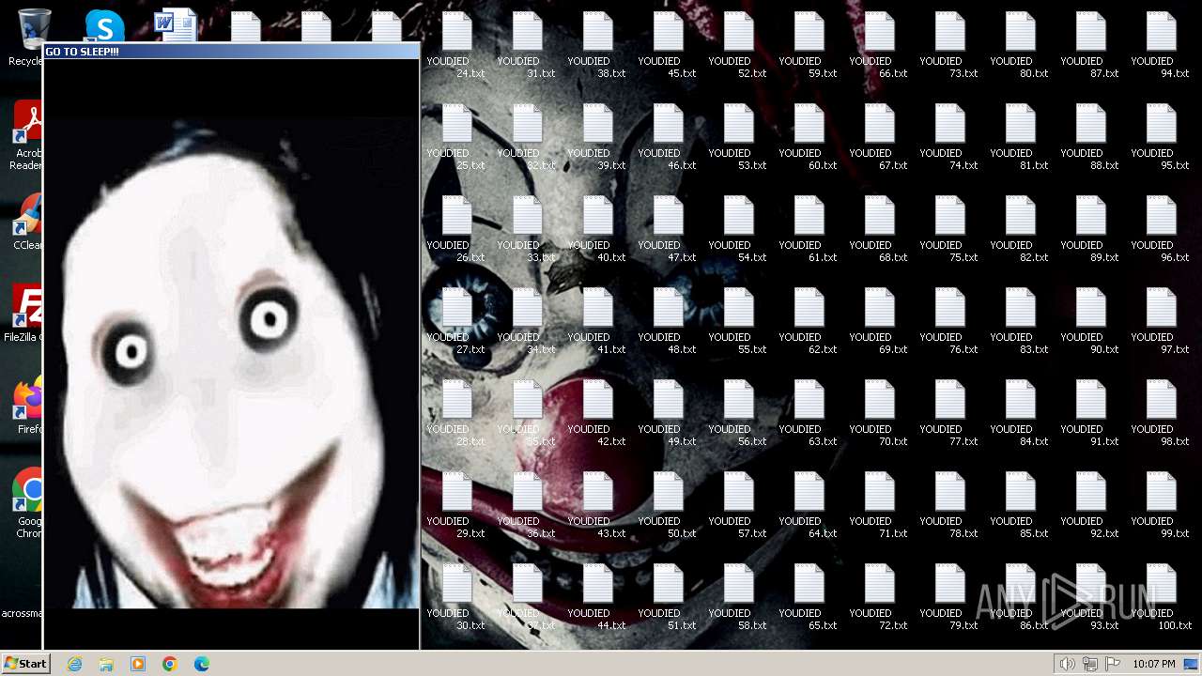Select the YOUDIED 25.txt file
This screenshot has width=1202, height=676.
456,138
